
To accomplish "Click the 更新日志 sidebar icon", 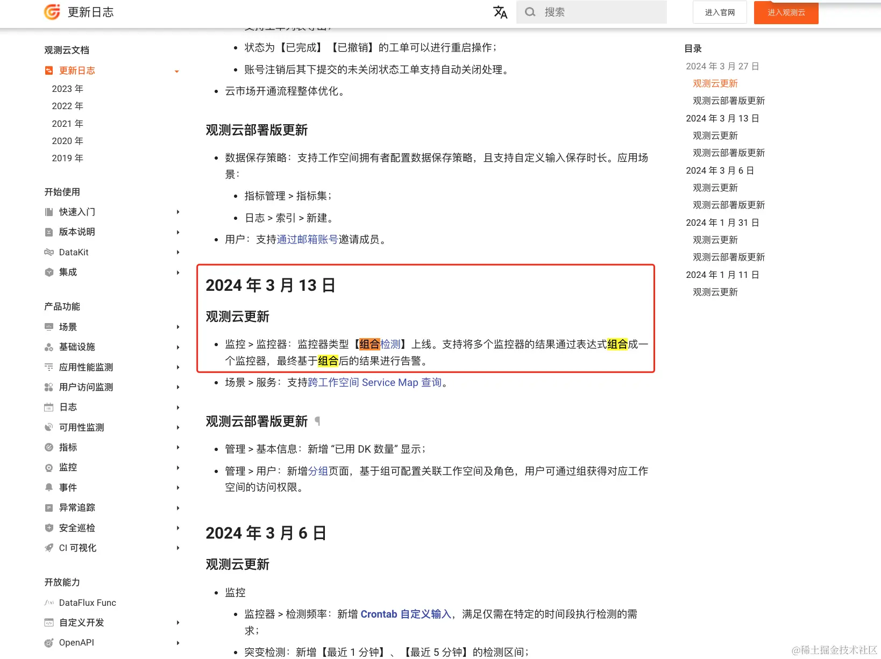I will [x=49, y=70].
